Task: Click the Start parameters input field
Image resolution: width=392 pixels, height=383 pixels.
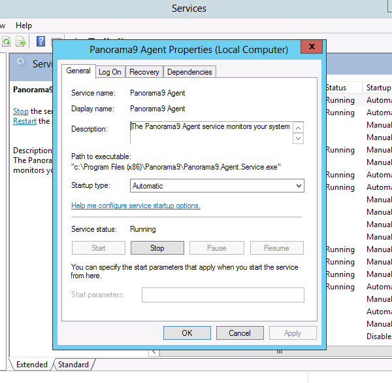Action: tap(223, 295)
